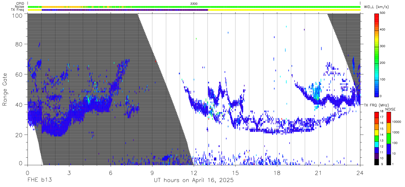Click the red top of the WID colorbar

pos(376,17)
